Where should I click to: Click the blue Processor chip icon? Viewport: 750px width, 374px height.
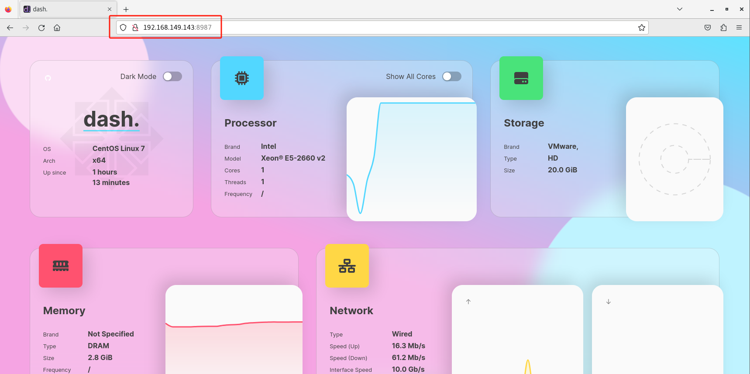click(241, 78)
